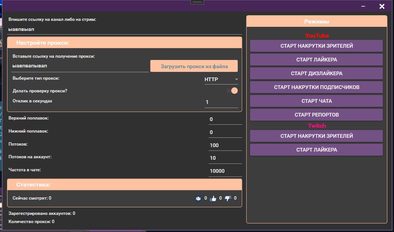
Task: Click the drag handle at window top
Action: [197, 2]
